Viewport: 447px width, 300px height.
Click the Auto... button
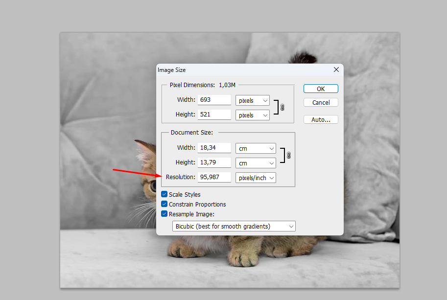321,119
